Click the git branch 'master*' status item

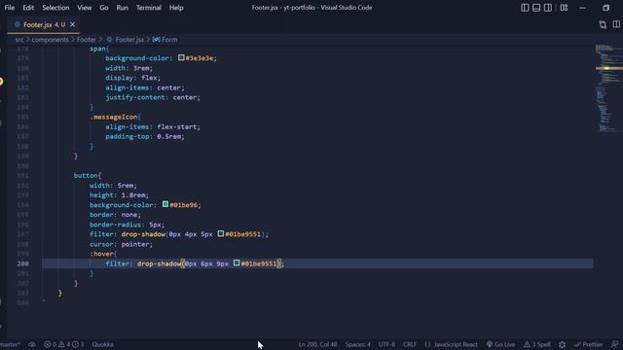10,344
